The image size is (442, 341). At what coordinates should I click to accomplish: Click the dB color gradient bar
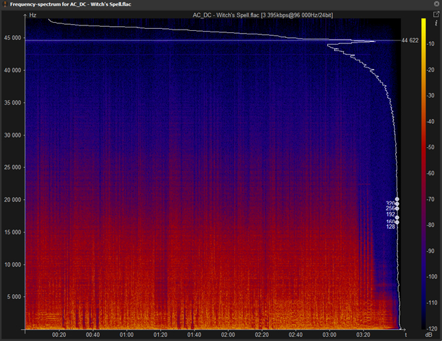point(423,174)
